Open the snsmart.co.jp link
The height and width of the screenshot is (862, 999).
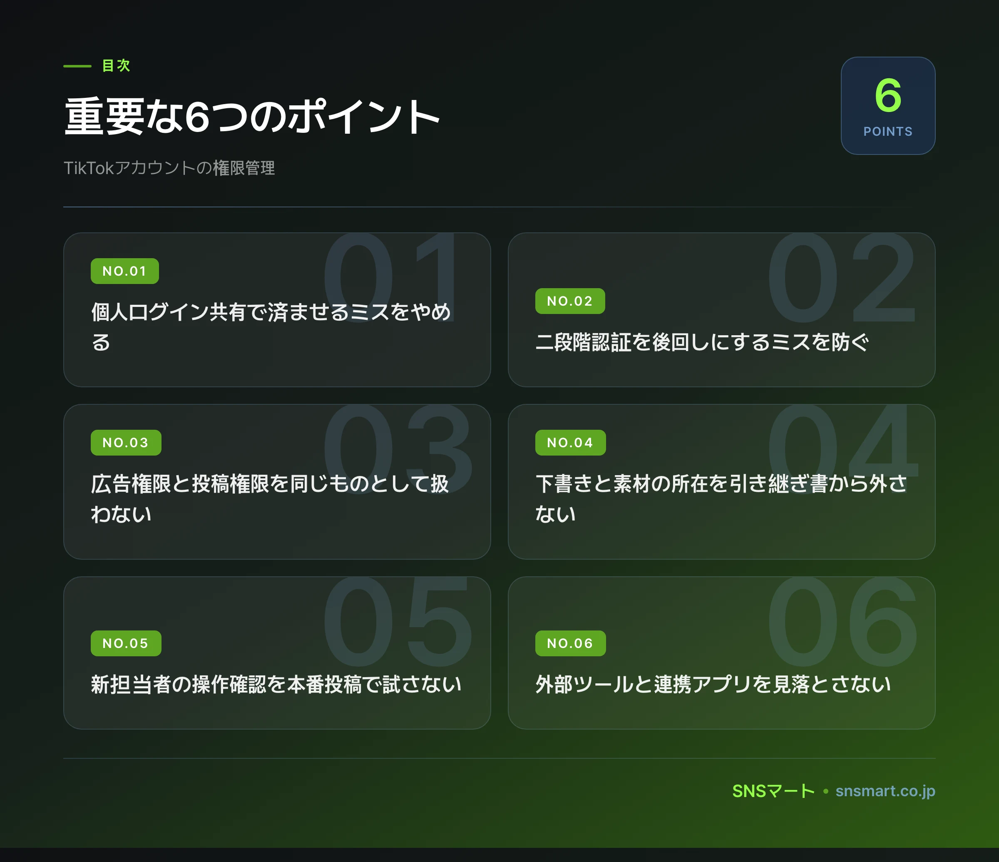pyautogui.click(x=885, y=791)
